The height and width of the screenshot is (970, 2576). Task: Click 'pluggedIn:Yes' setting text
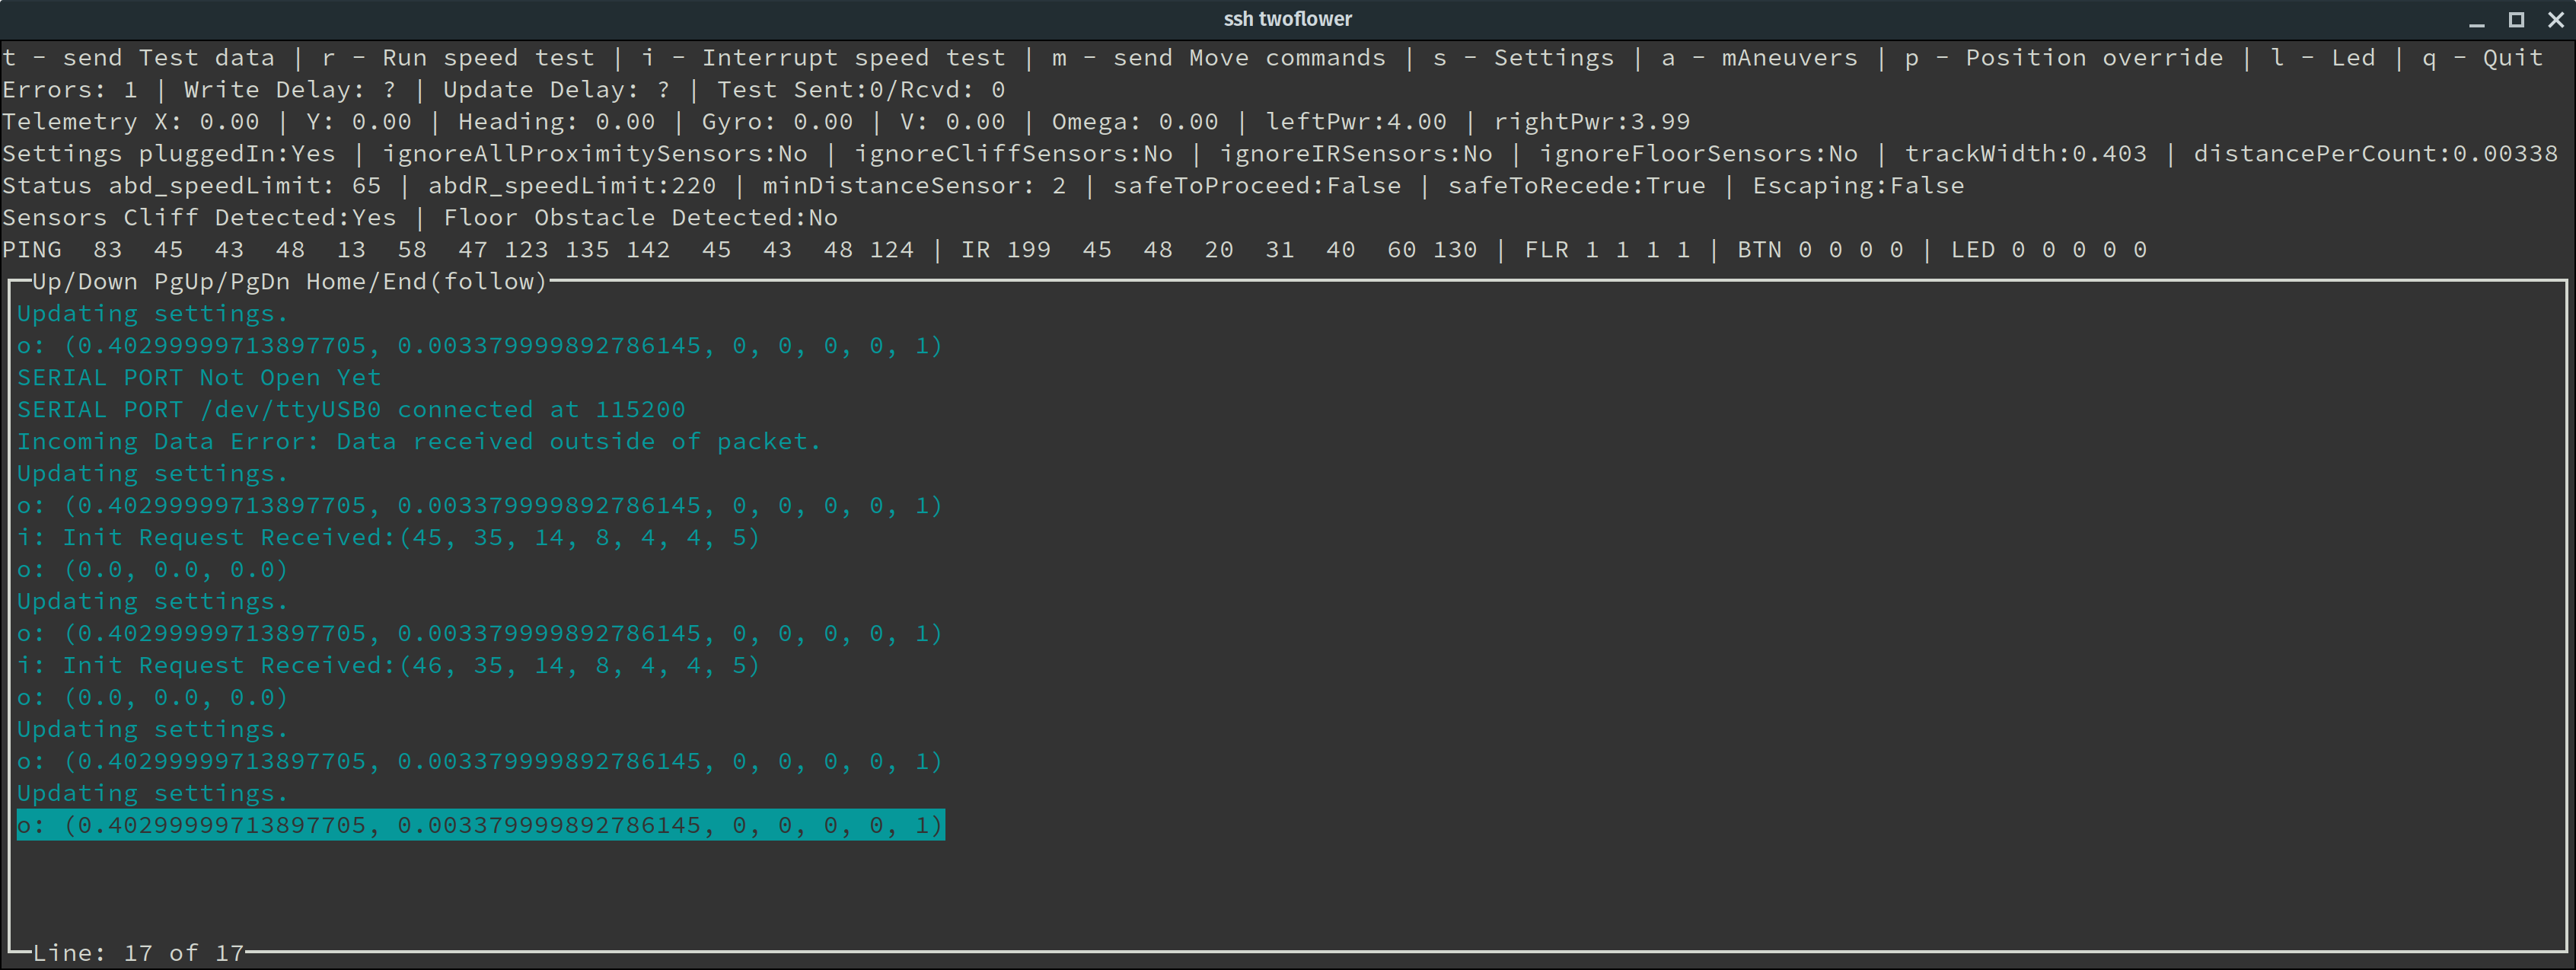pos(237,154)
